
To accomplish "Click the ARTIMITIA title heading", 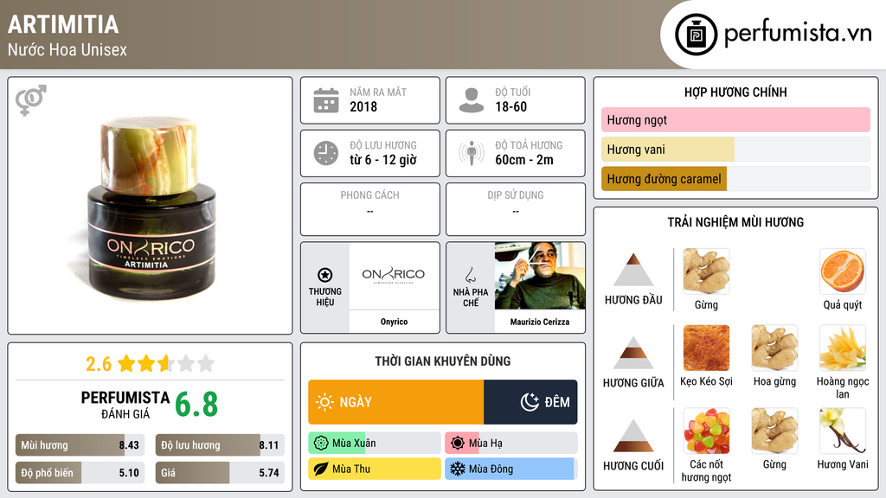I will pos(63,24).
